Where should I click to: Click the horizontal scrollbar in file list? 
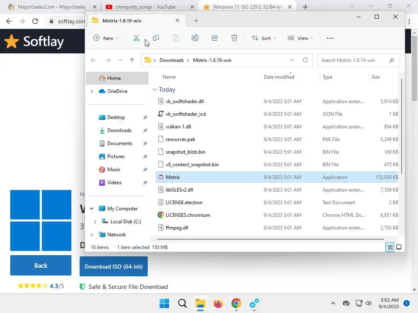(x=270, y=239)
